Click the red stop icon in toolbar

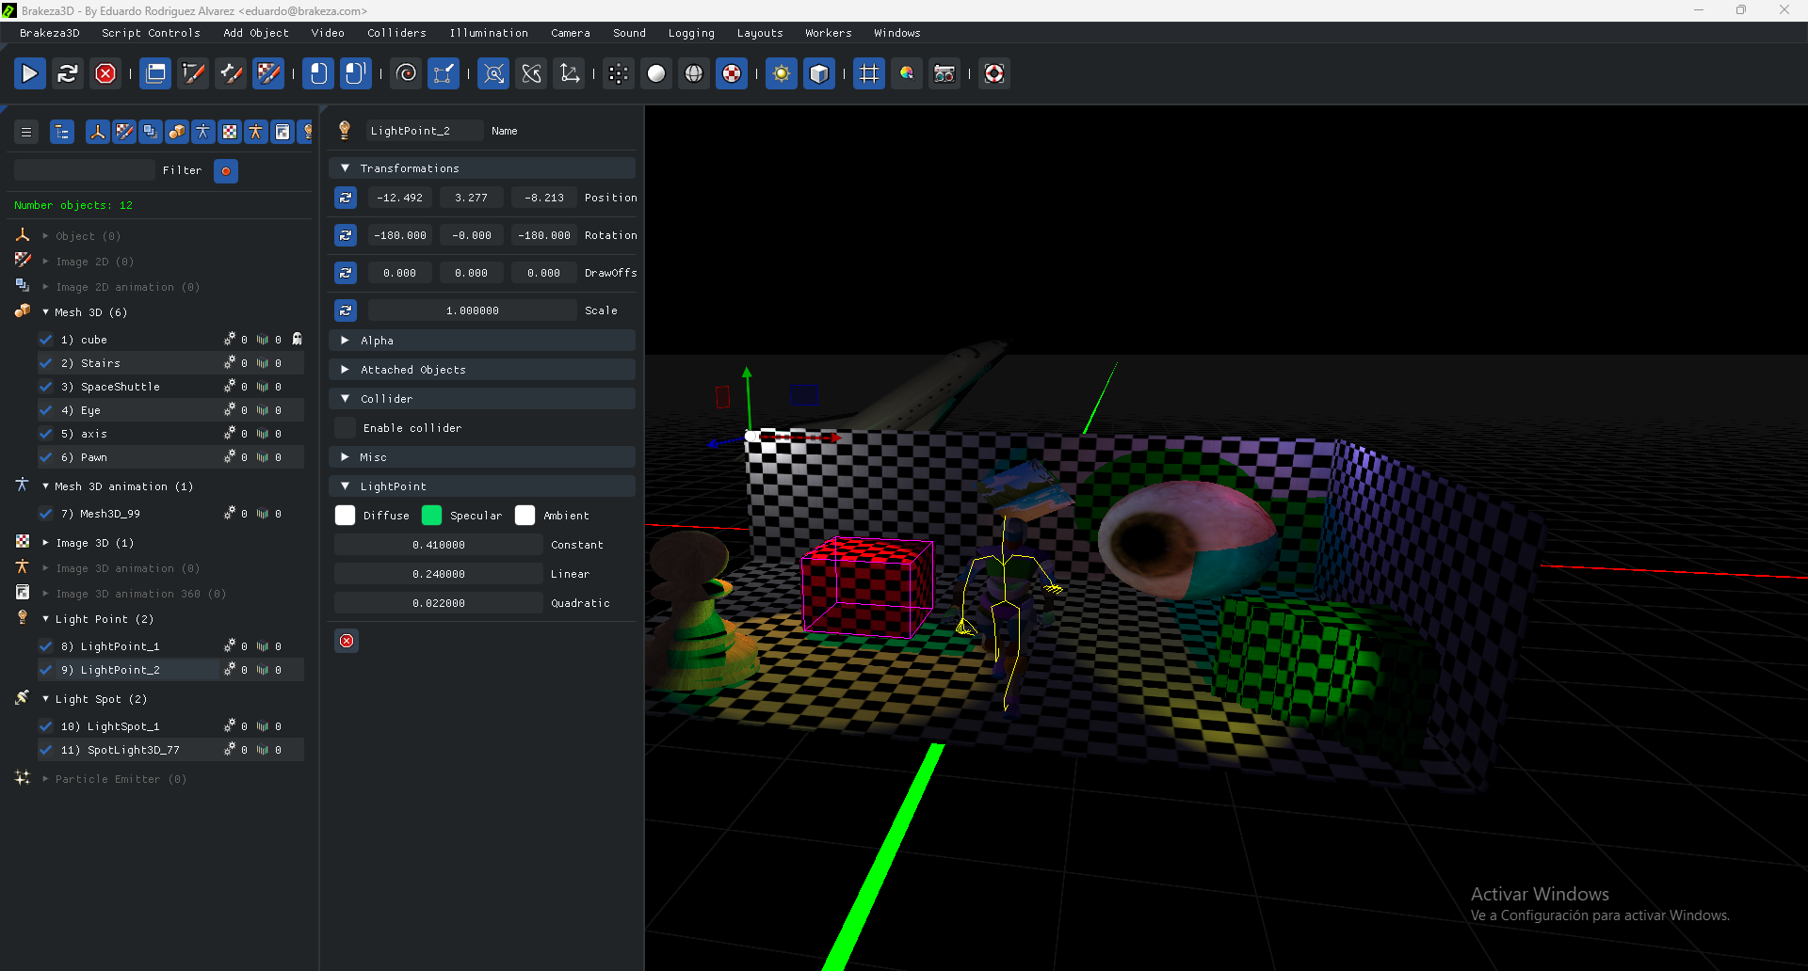pyautogui.click(x=105, y=73)
